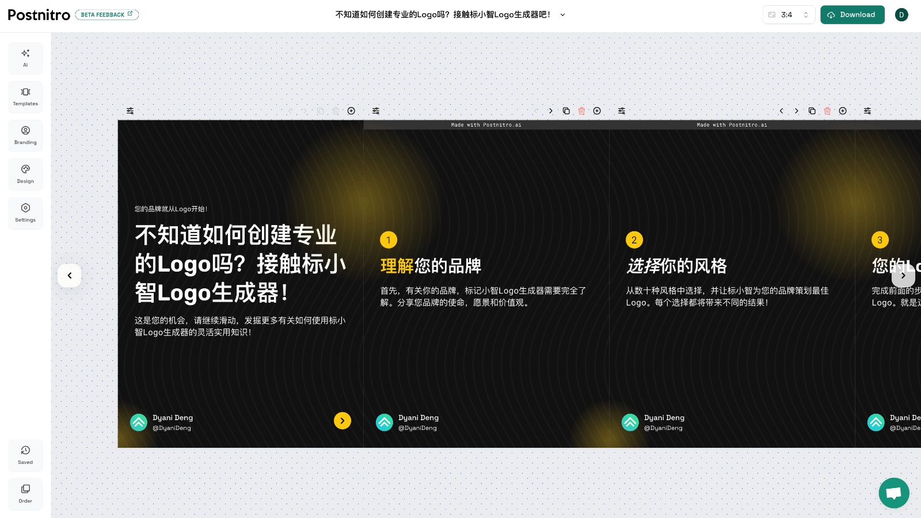Download the finished carousel
The width and height of the screenshot is (921, 518).
[x=853, y=14]
